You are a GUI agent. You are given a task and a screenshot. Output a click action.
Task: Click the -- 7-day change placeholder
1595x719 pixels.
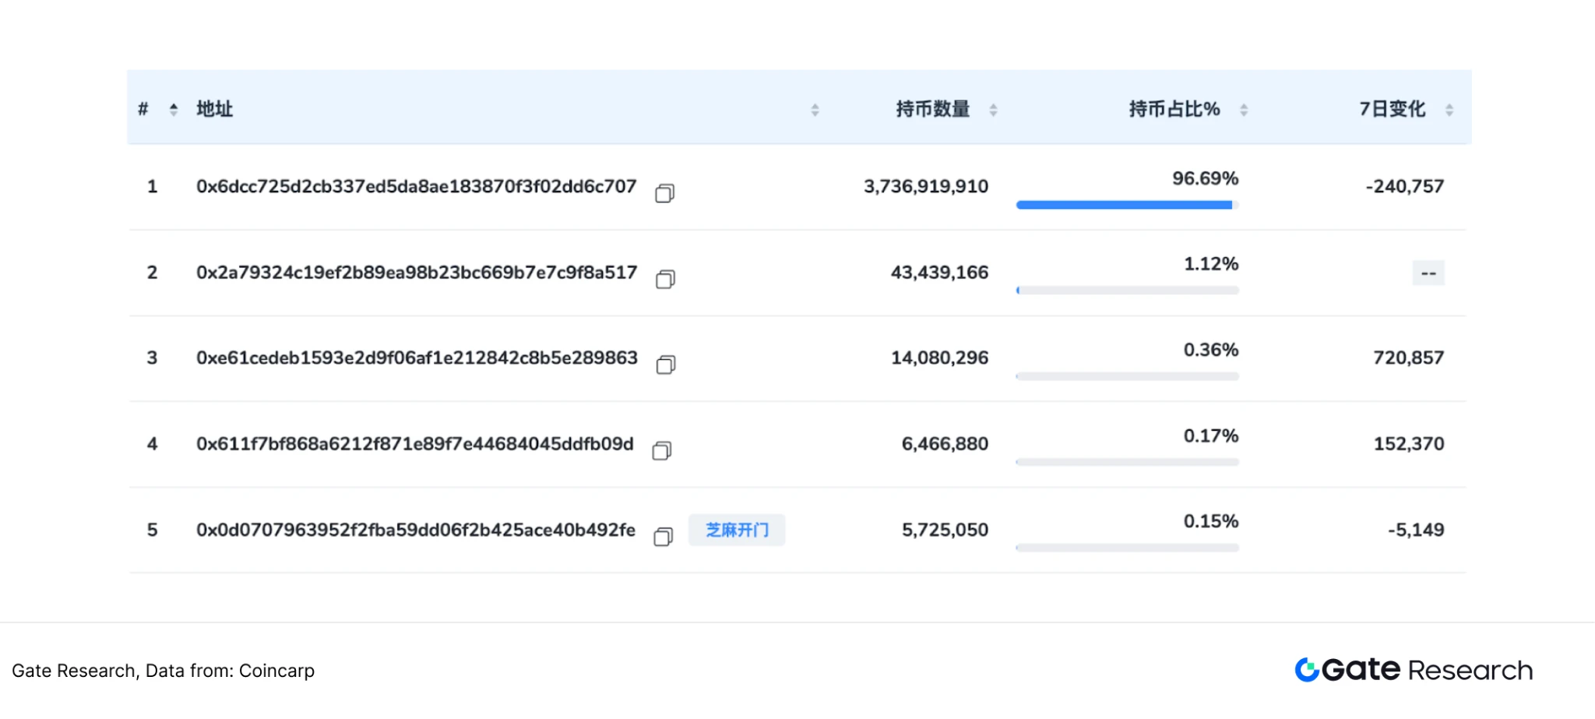[1428, 273]
